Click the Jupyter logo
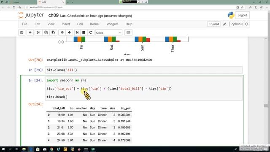This screenshot has width=270, height=152. [x=31, y=15]
